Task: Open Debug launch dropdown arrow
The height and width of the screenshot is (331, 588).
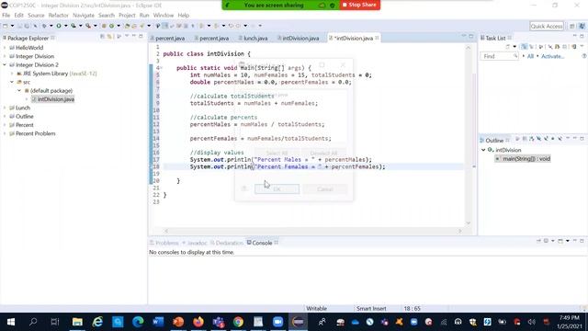Action: (51, 26)
